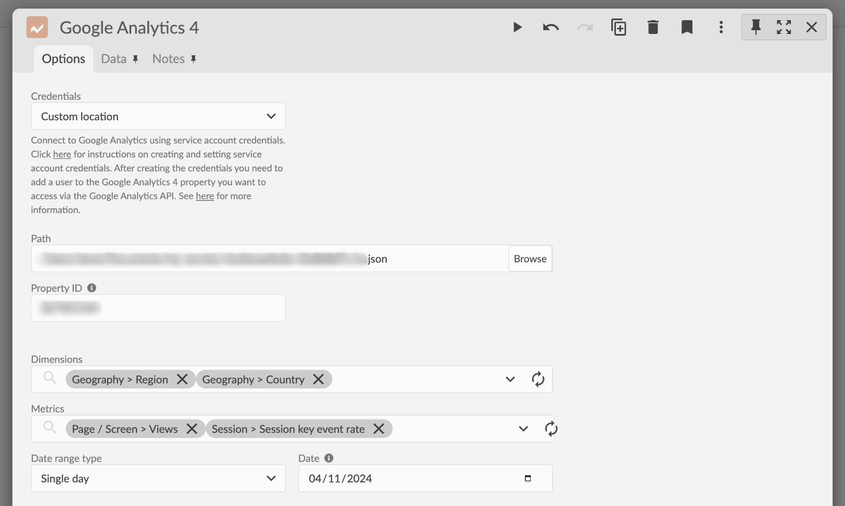This screenshot has height=506, width=845.
Task: Click the pin icon beside Data tab
Action: point(136,59)
